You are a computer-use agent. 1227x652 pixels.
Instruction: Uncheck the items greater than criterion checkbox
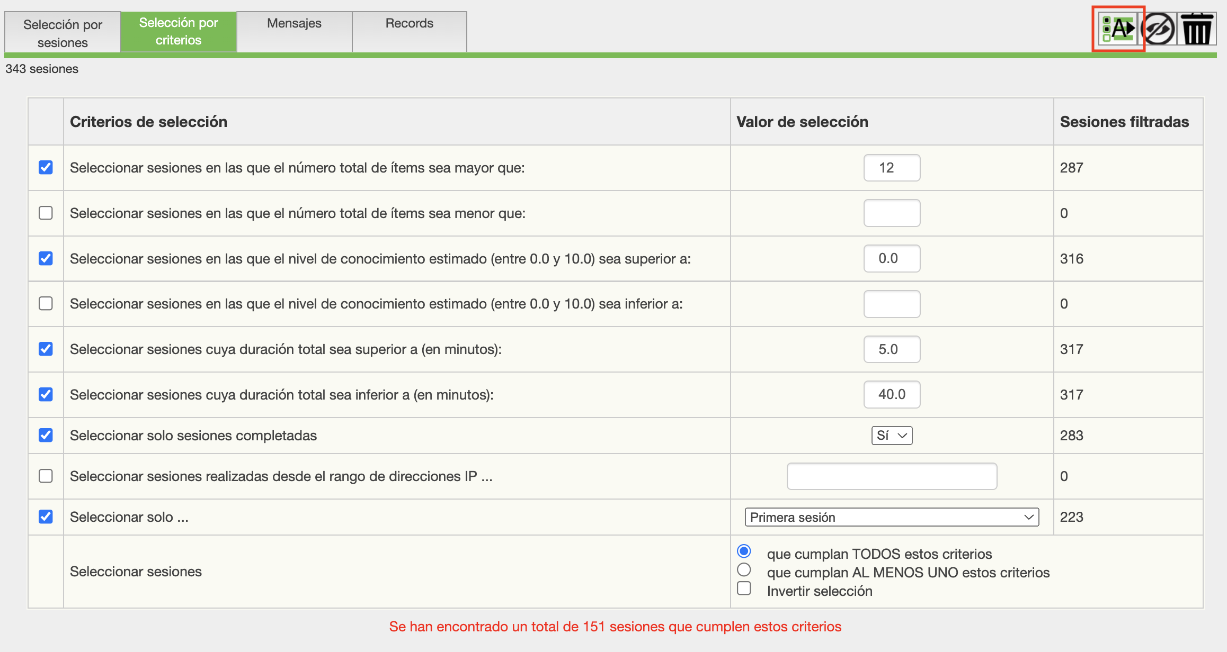(x=46, y=168)
